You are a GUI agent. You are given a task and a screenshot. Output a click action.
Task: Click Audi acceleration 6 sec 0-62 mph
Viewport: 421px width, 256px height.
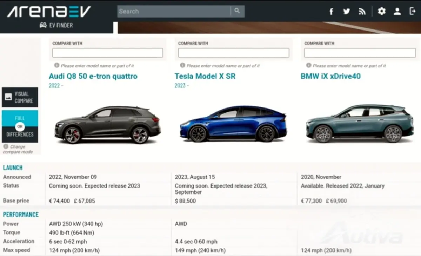(x=68, y=242)
